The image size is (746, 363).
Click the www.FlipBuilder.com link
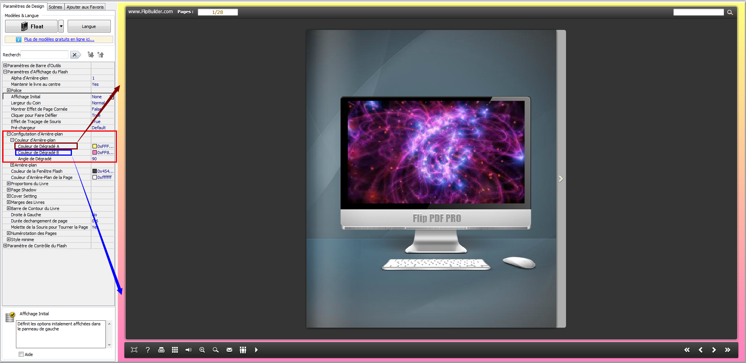pos(150,12)
